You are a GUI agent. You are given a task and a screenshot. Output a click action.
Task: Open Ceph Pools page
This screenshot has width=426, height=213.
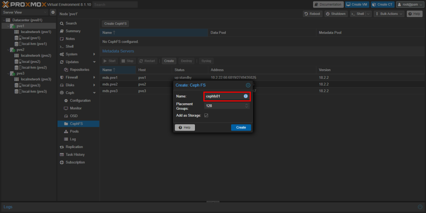[x=78, y=131]
